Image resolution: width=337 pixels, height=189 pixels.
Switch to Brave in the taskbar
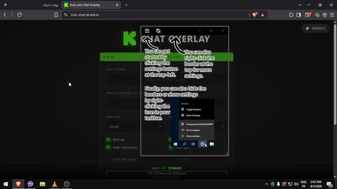pyautogui.click(x=18, y=184)
